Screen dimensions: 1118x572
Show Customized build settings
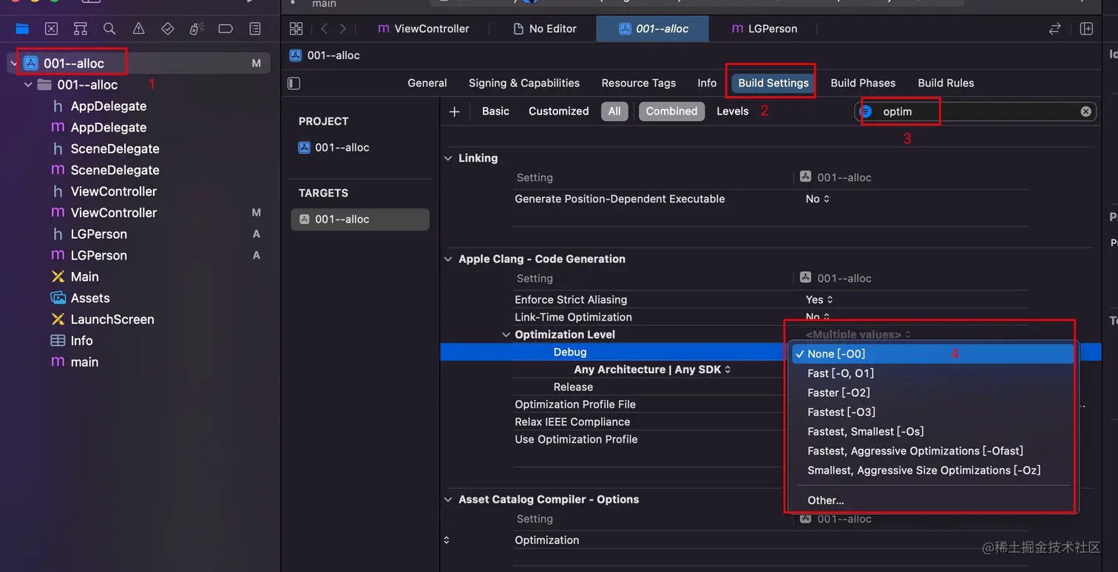[x=558, y=112]
